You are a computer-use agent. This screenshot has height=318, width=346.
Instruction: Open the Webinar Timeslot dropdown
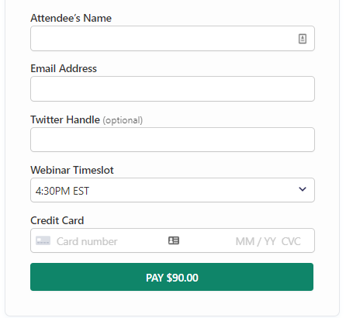point(172,190)
